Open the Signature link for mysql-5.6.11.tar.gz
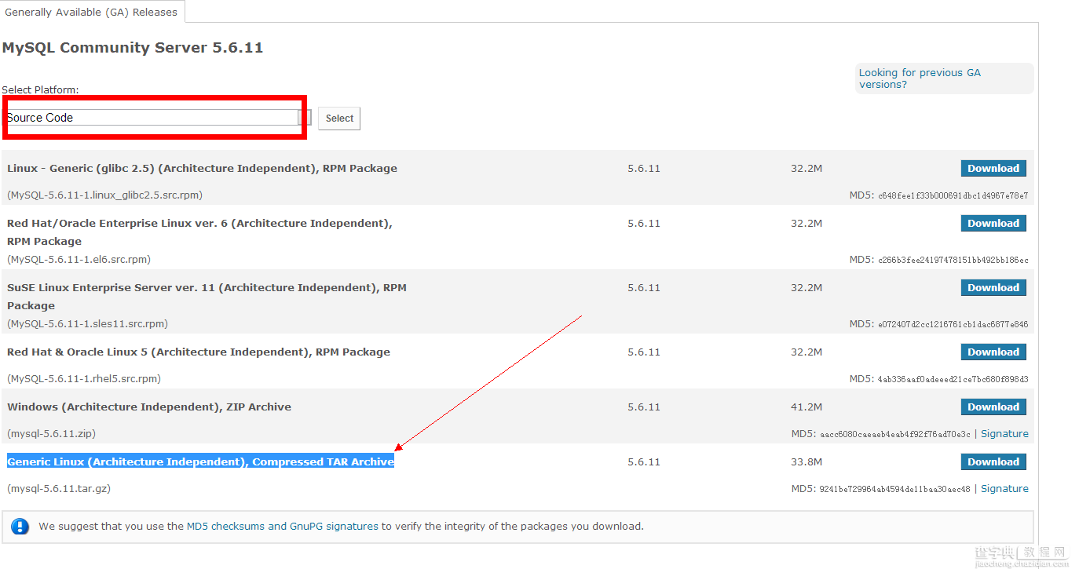This screenshot has height=569, width=1079. pyautogui.click(x=1004, y=489)
